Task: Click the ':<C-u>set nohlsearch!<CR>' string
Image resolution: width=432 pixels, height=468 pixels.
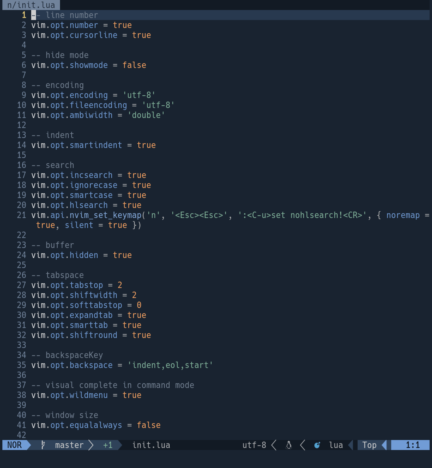Action: [x=302, y=215]
